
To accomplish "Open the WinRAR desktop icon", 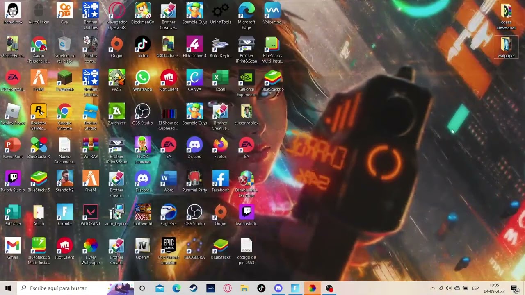I will click(x=91, y=148).
